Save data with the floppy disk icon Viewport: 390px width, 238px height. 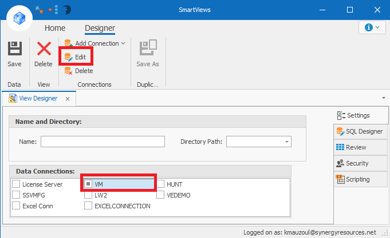(15, 49)
